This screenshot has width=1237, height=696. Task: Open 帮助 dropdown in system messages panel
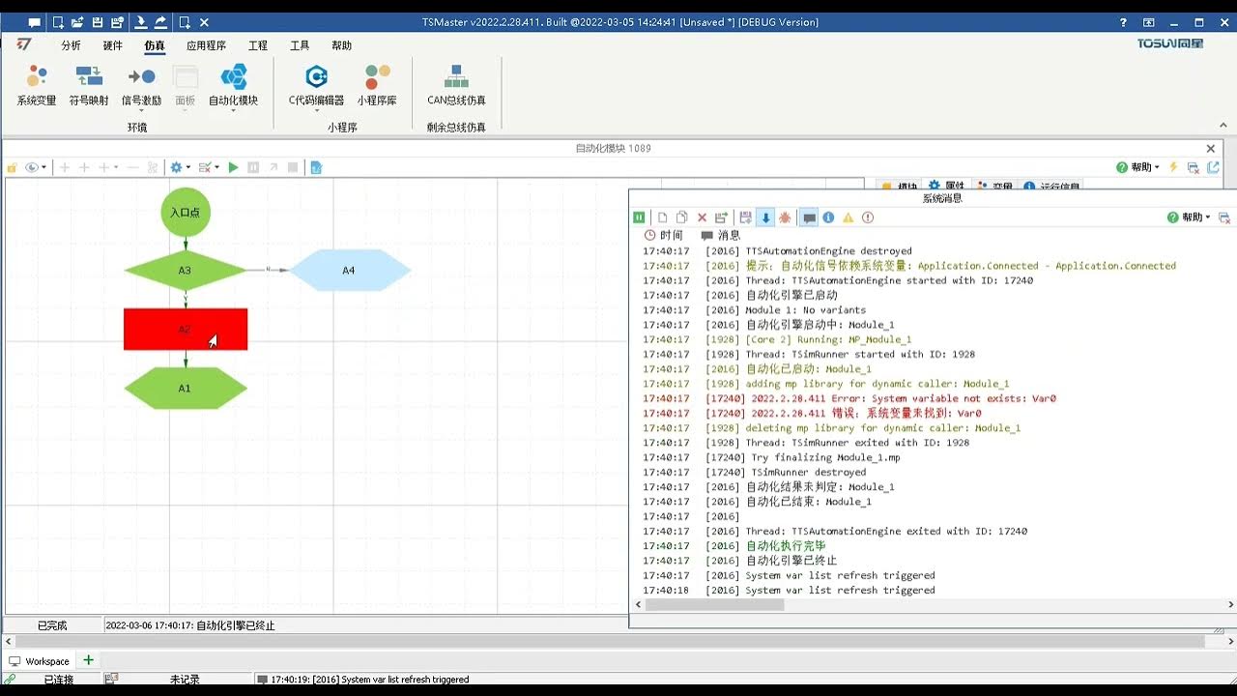click(x=1189, y=217)
